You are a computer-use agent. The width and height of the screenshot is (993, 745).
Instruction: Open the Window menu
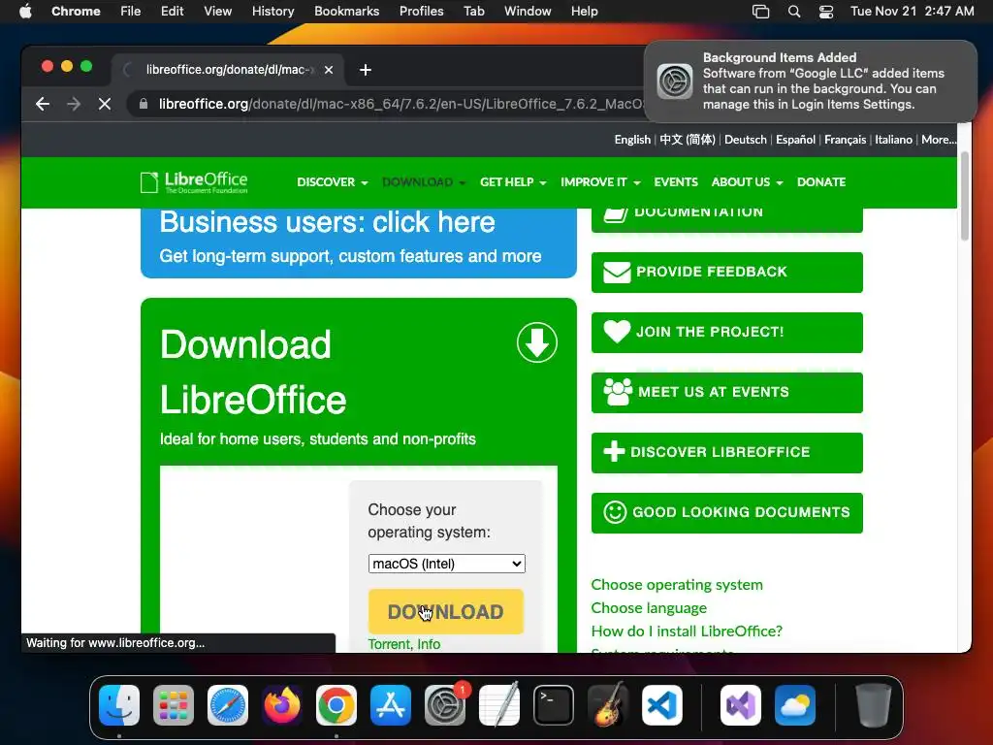pyautogui.click(x=528, y=11)
